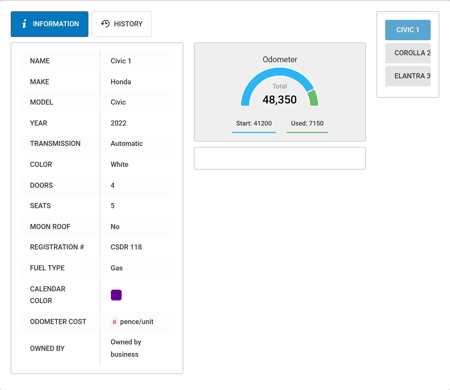Click the 'Civic 1' name value
This screenshot has width=450, height=390.
[121, 61]
